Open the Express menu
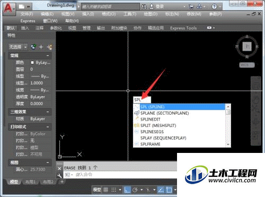The height and width of the screenshot is (197, 265). [x=28, y=21]
